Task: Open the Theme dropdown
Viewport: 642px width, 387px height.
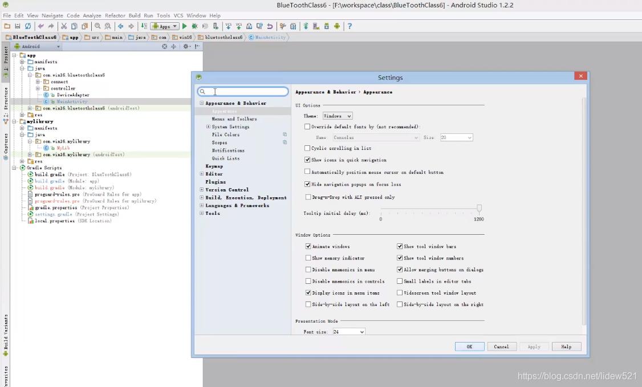Action: coord(337,115)
